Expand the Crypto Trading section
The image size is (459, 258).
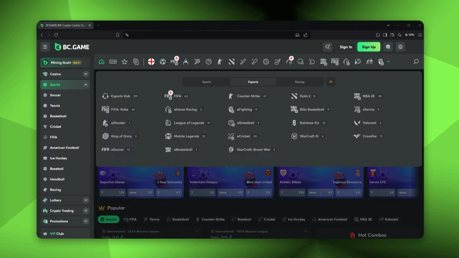86,211
